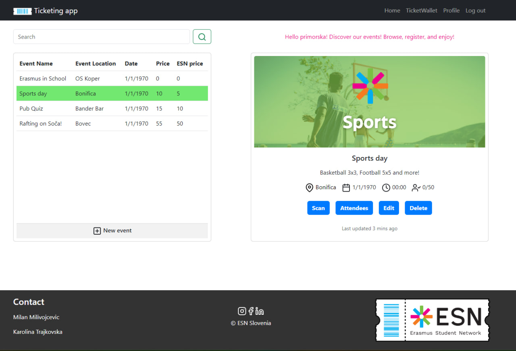
Task: Open TicketWallet from the navbar
Action: (x=421, y=10)
